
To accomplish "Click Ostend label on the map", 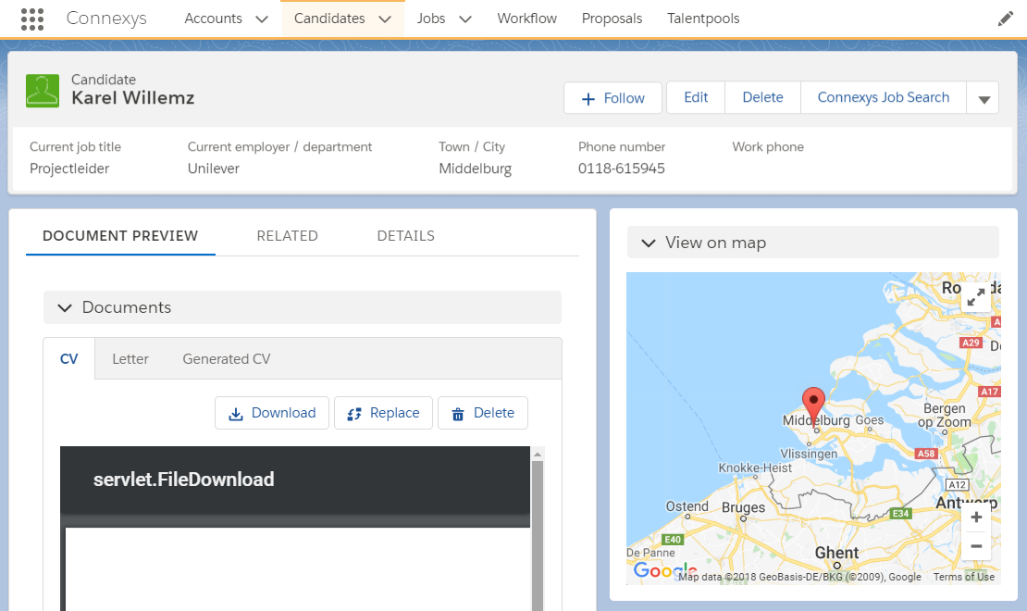I will (x=687, y=506).
